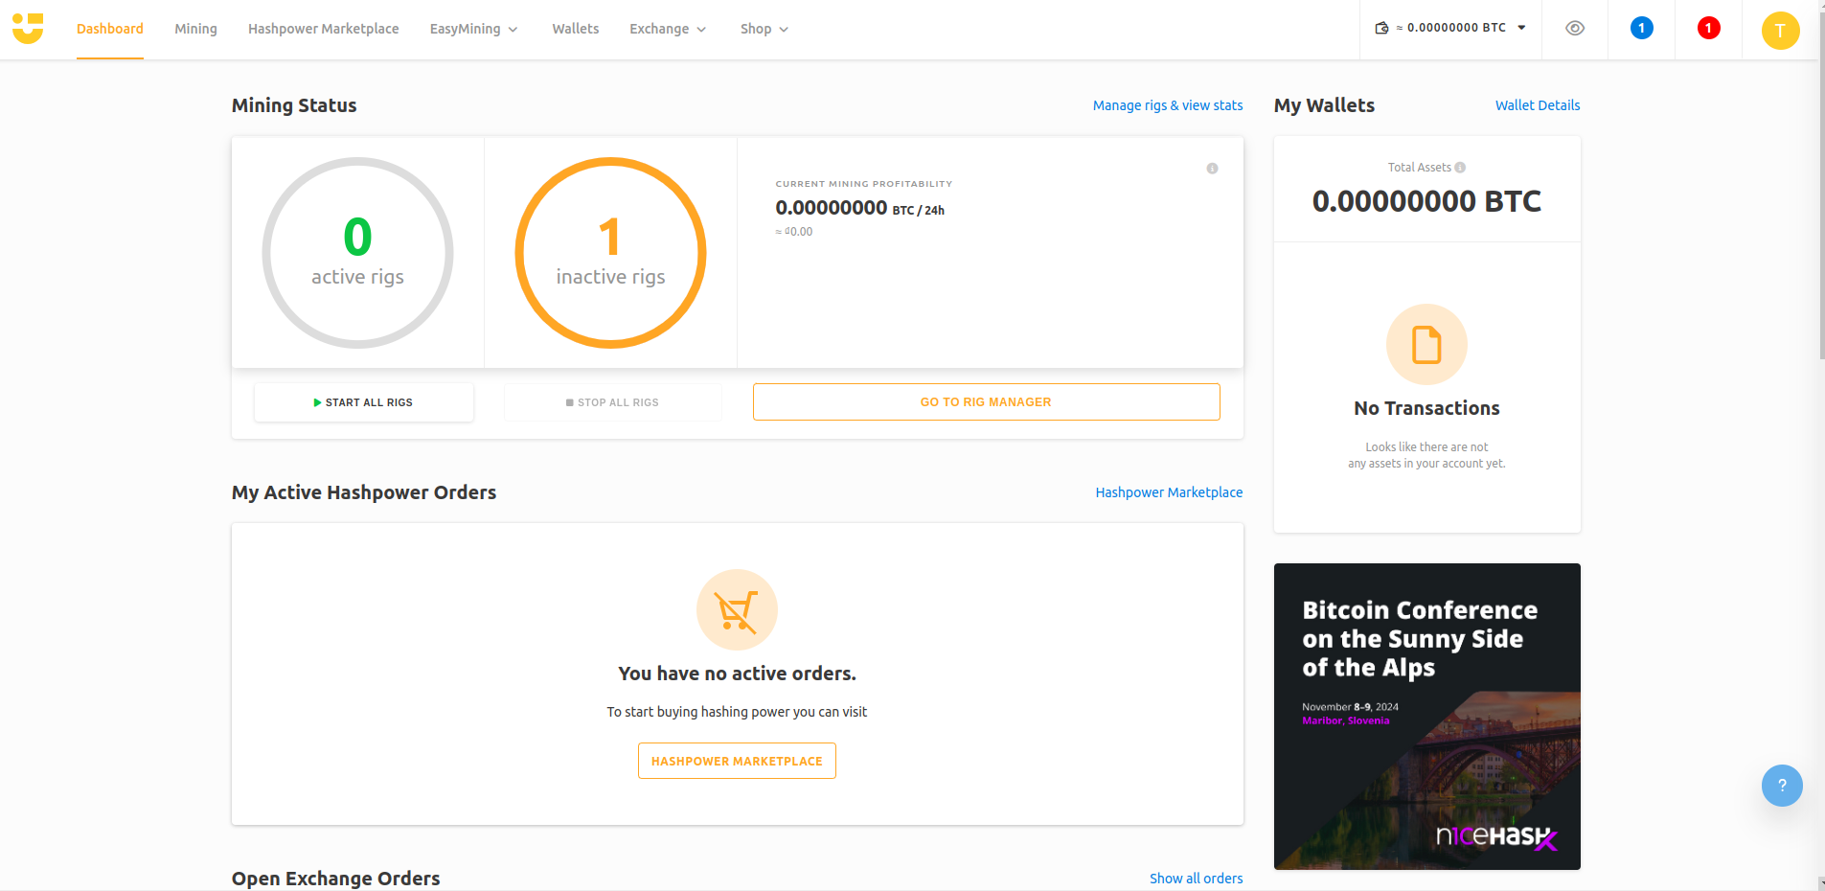Click Go To Rig Manager
The width and height of the screenshot is (1825, 891).
(x=986, y=401)
